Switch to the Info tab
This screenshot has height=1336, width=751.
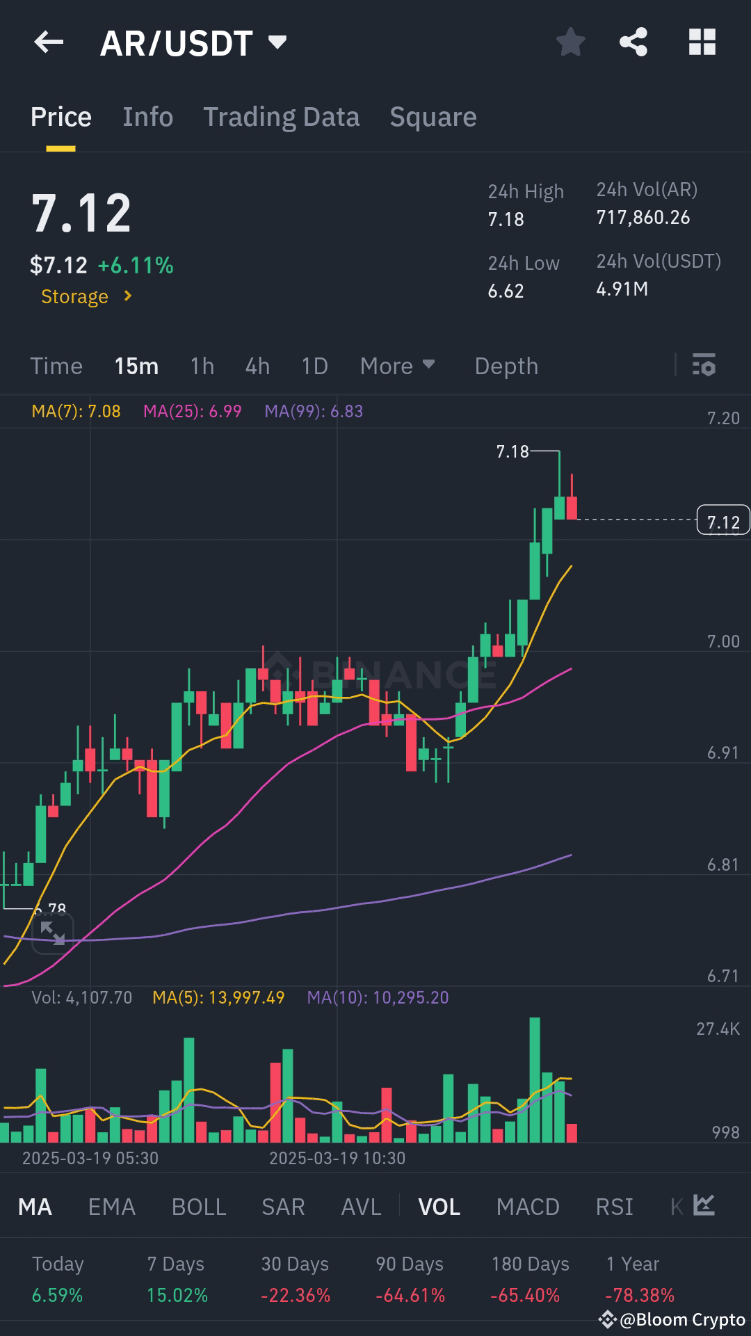point(147,117)
